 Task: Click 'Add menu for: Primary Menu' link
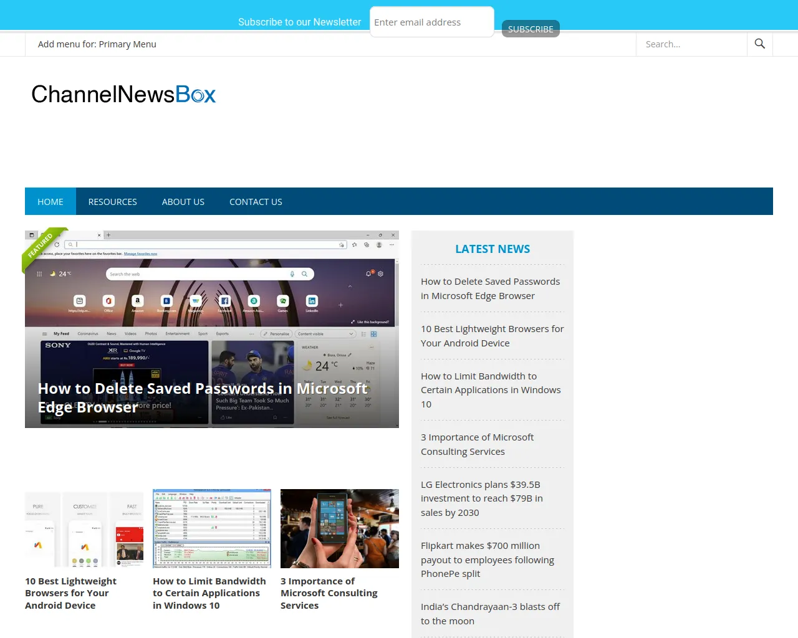coord(97,44)
